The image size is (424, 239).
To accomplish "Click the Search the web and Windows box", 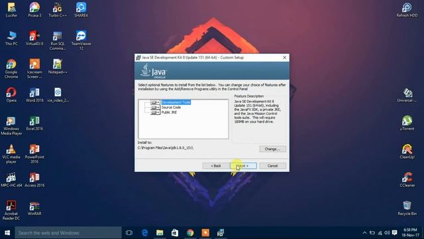I will pos(68,233).
